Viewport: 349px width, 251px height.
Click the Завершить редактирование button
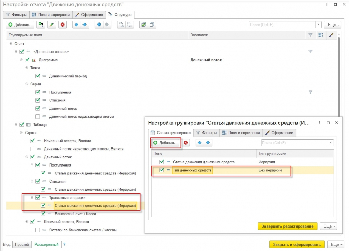coord(288,226)
